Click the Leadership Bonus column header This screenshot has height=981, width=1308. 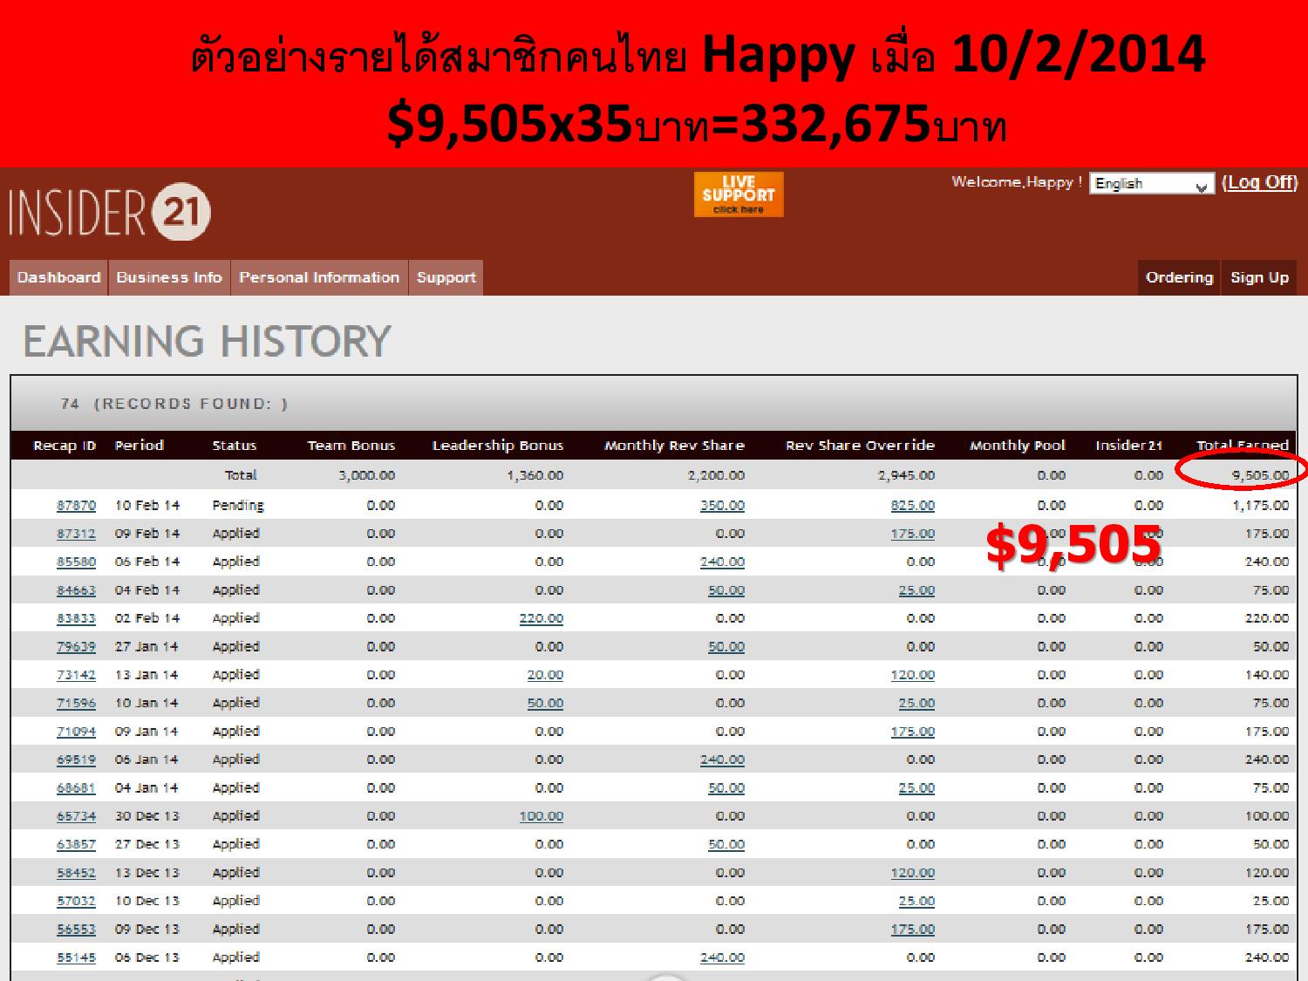coord(498,446)
